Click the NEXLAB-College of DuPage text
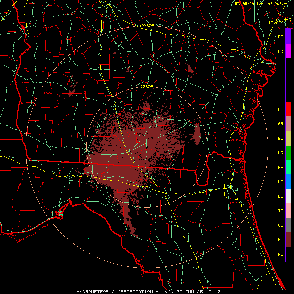The width and height of the screenshot is (294, 294). point(261,4)
